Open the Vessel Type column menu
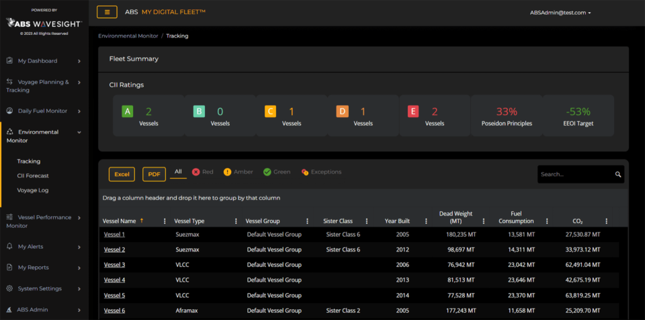 click(236, 221)
